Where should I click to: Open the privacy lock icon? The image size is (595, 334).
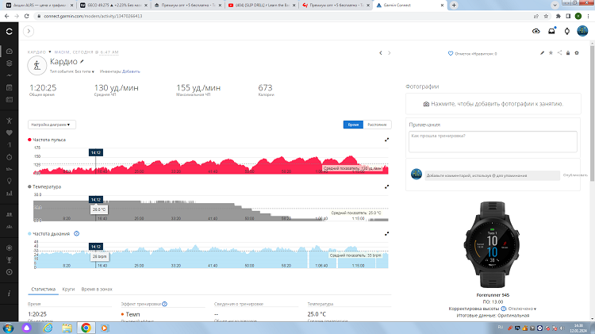(566, 53)
